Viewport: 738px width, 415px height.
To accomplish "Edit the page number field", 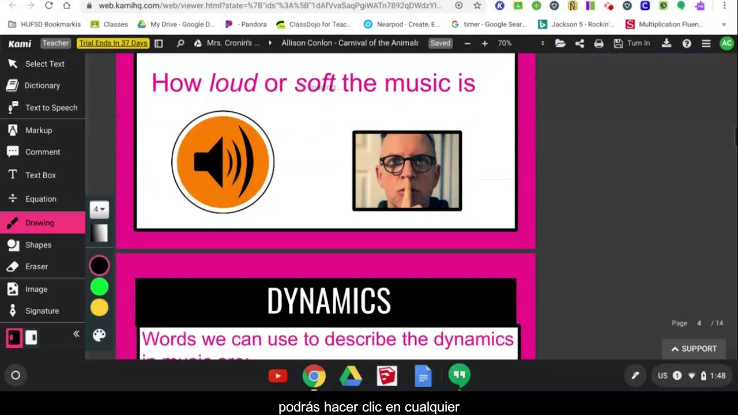I will coord(699,323).
